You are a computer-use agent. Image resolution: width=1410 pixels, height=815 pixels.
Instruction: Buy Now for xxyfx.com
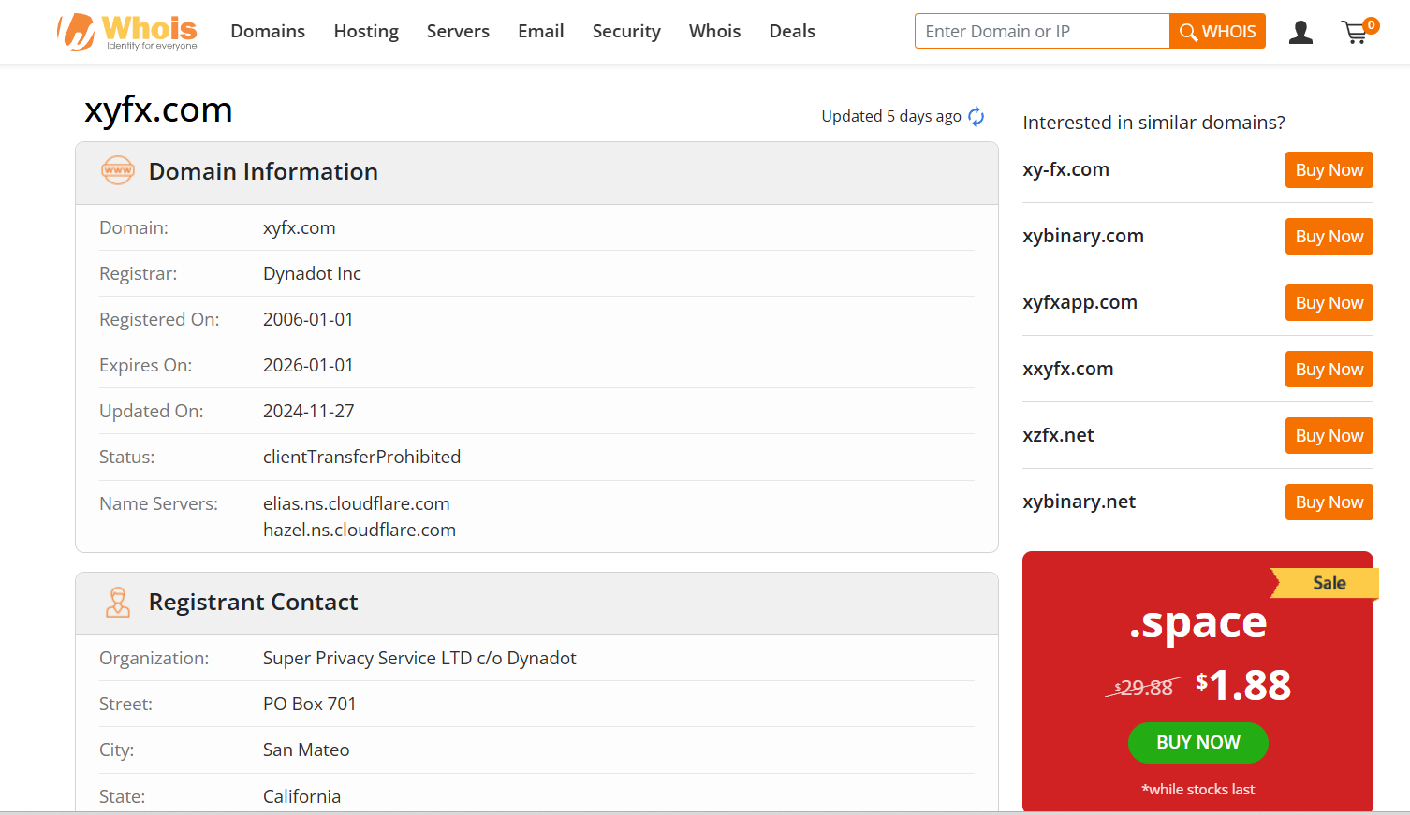coord(1329,369)
